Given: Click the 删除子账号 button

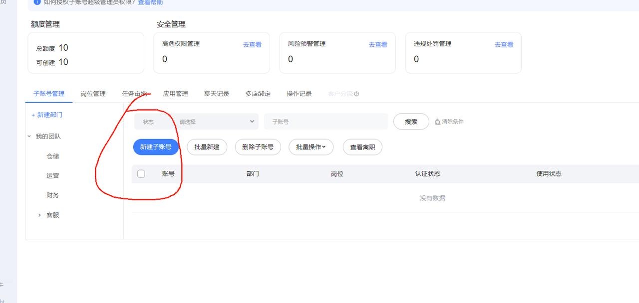Looking at the screenshot, I should [258, 147].
